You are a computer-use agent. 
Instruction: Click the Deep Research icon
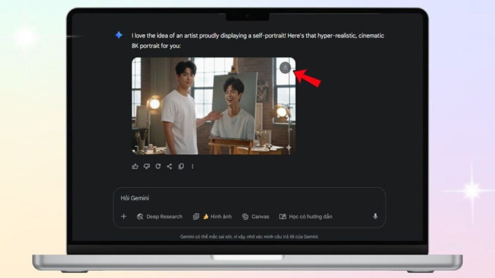pyautogui.click(x=141, y=216)
